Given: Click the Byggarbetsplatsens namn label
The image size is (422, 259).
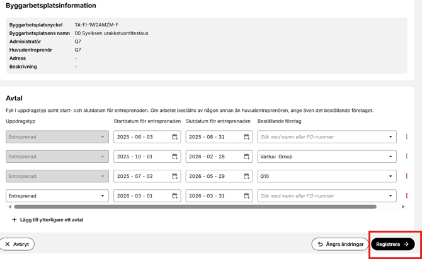Looking at the screenshot, I should click(40, 33).
